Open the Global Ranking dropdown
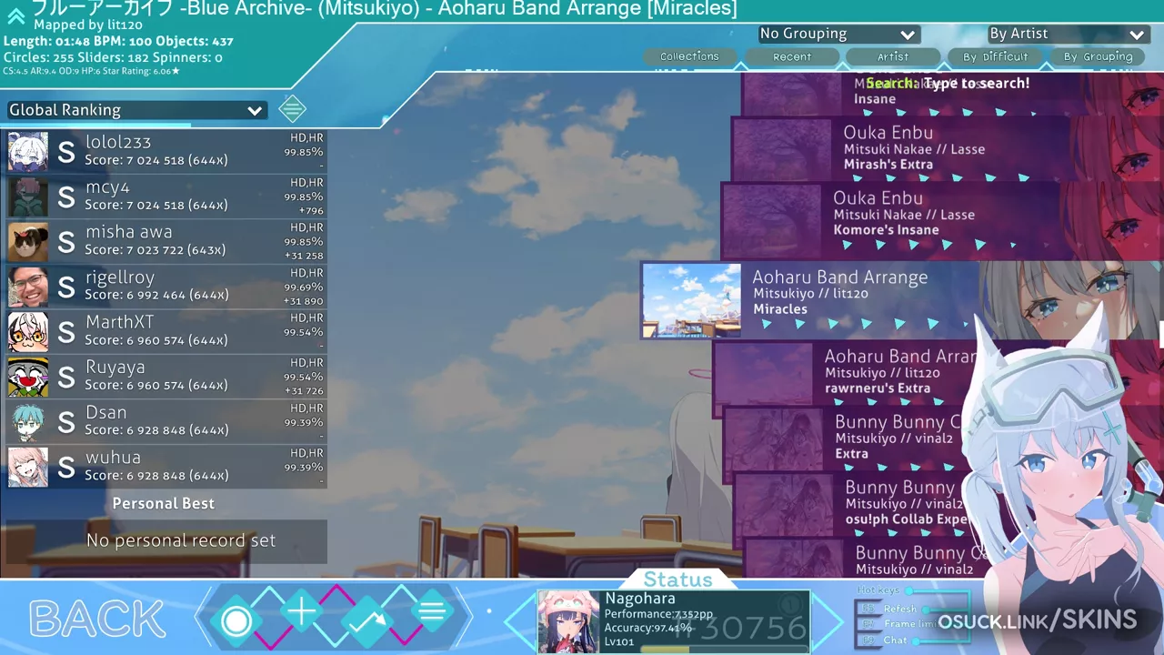Screen dimensions: 1164x655 coord(135,110)
